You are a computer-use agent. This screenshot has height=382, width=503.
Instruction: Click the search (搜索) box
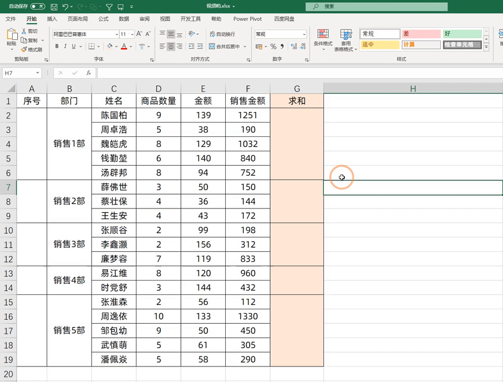click(377, 7)
